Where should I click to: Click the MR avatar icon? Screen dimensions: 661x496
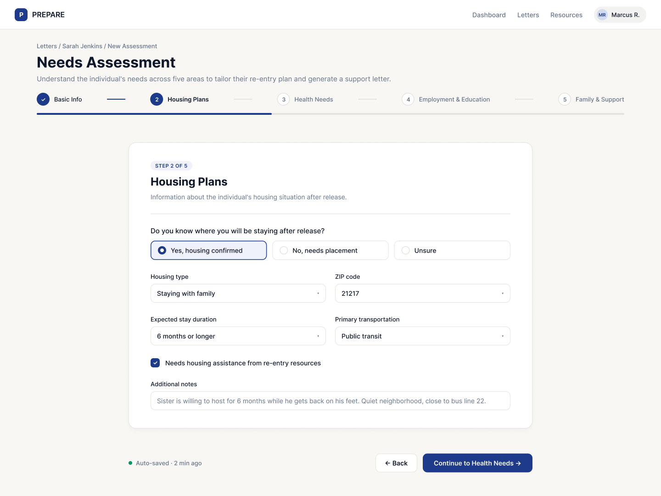602,15
